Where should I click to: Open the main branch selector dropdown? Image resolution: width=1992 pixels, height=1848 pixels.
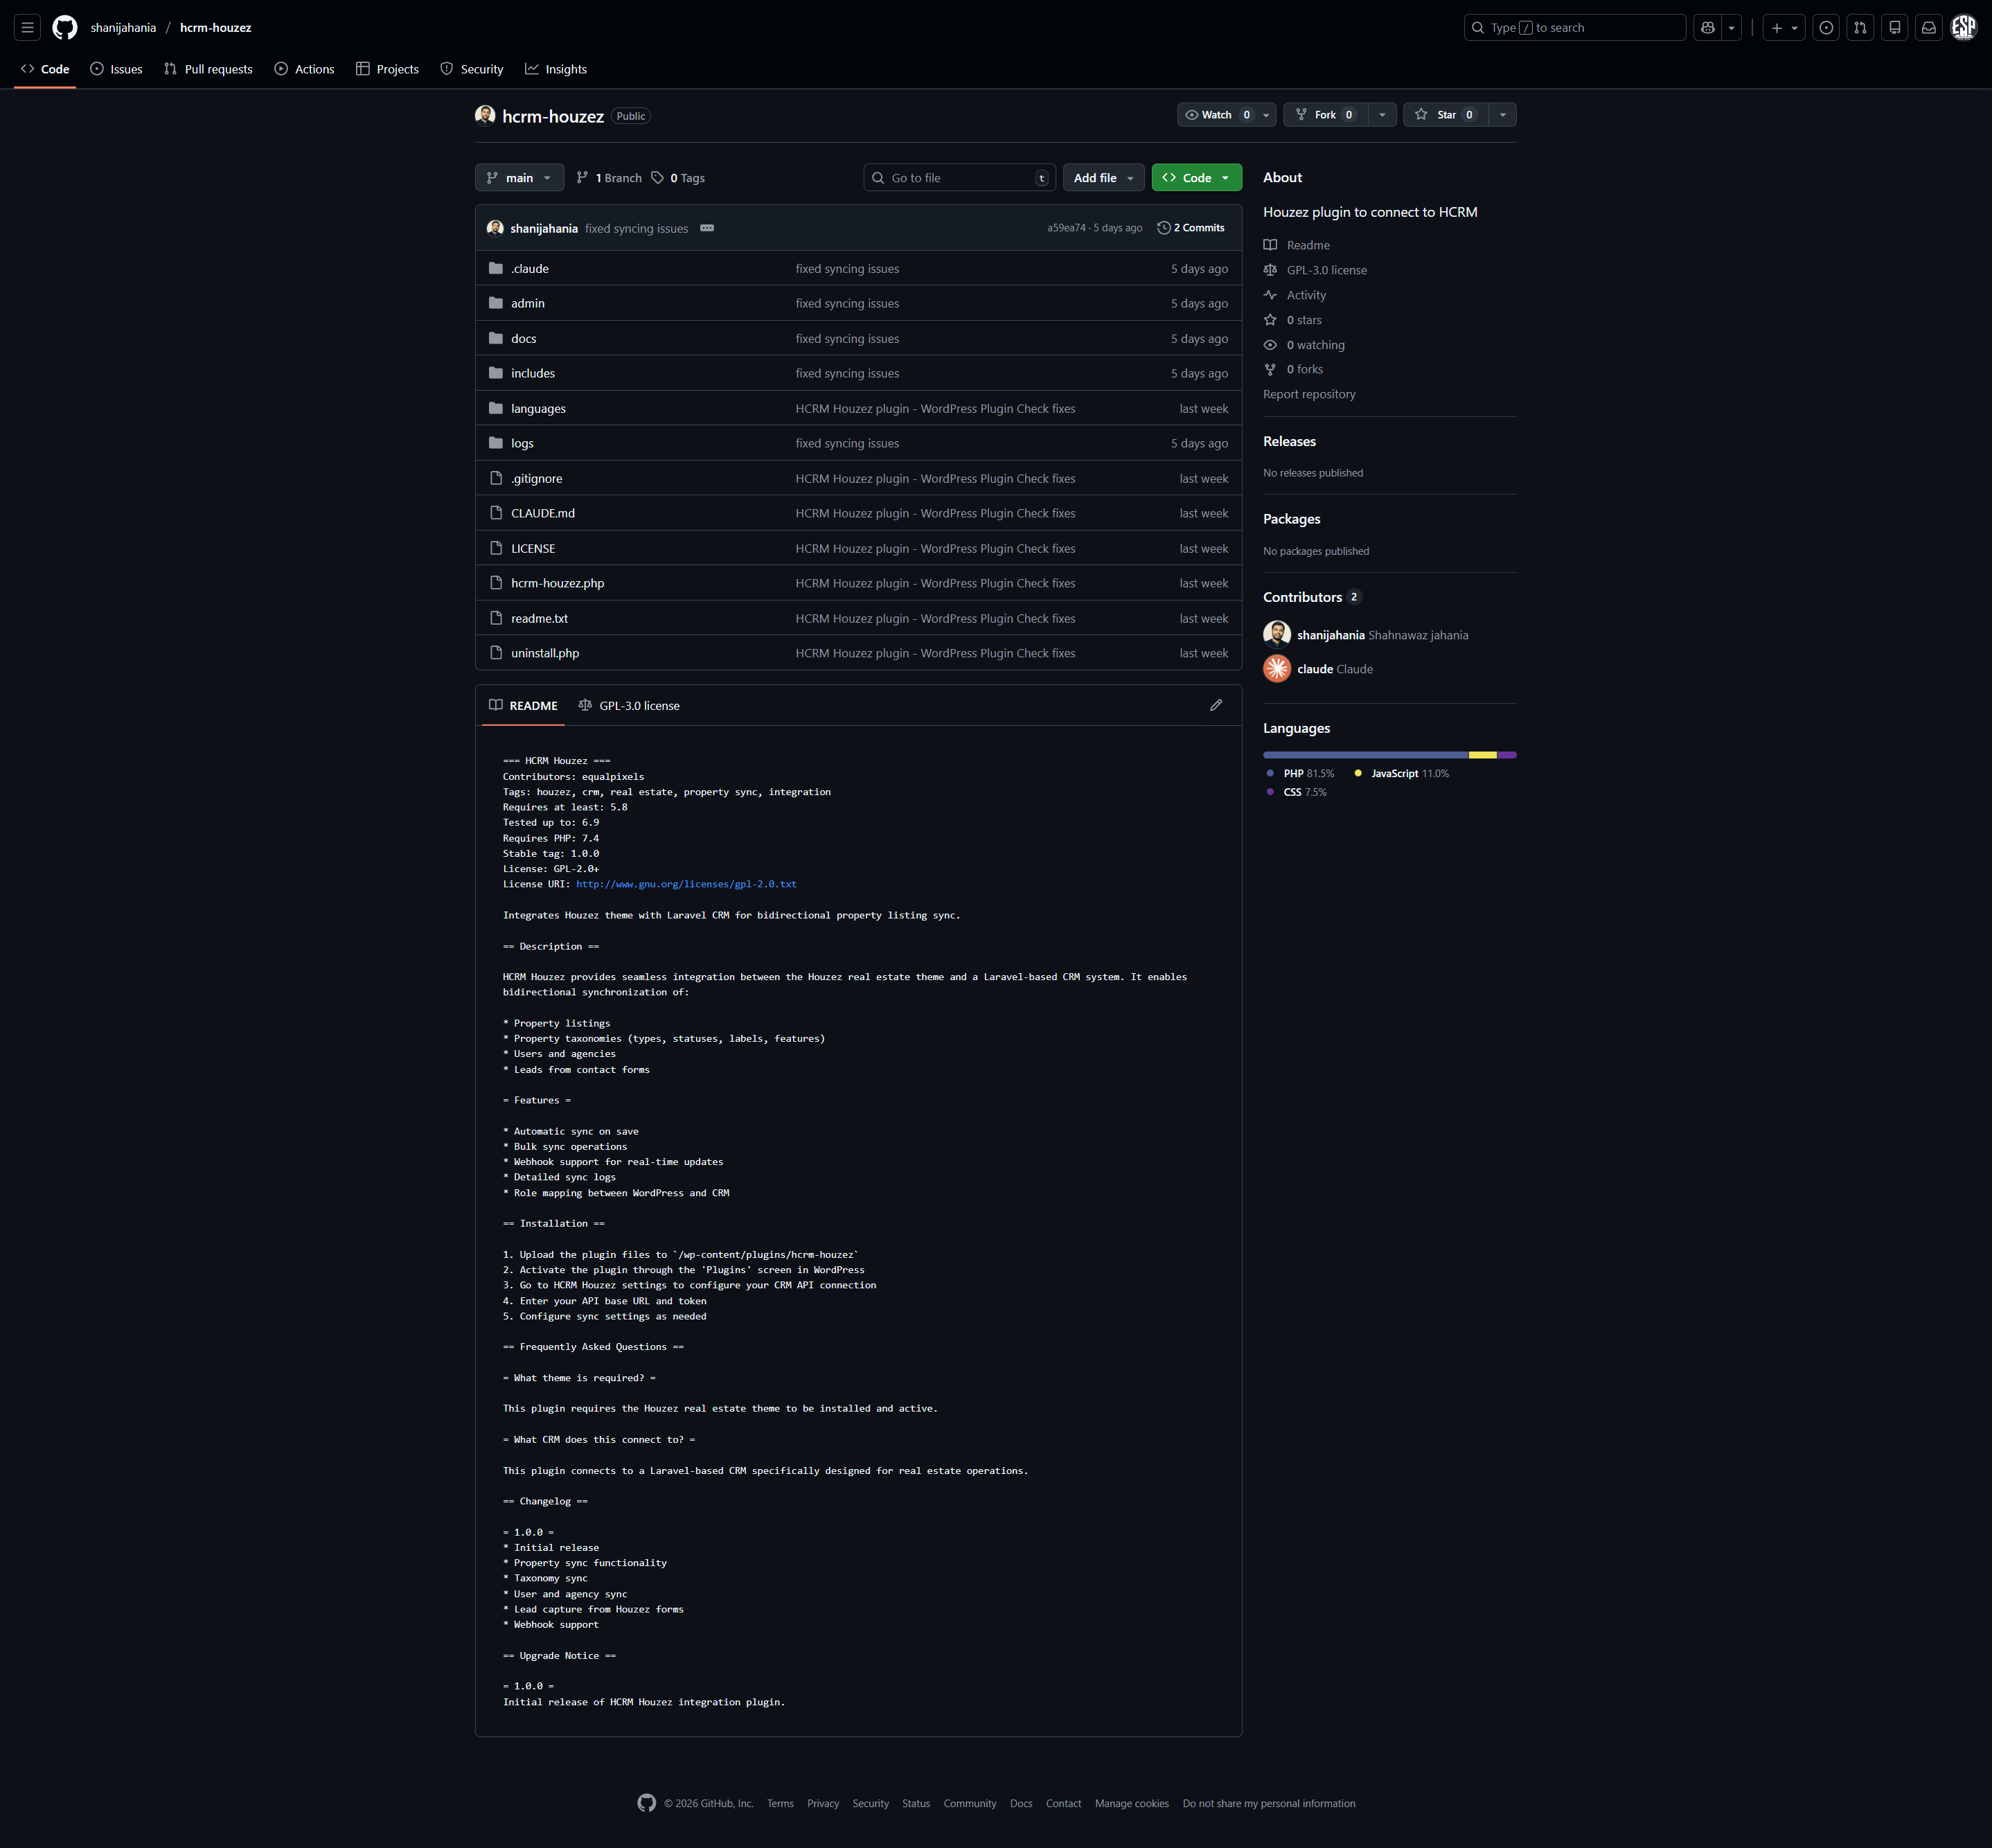pyautogui.click(x=519, y=178)
